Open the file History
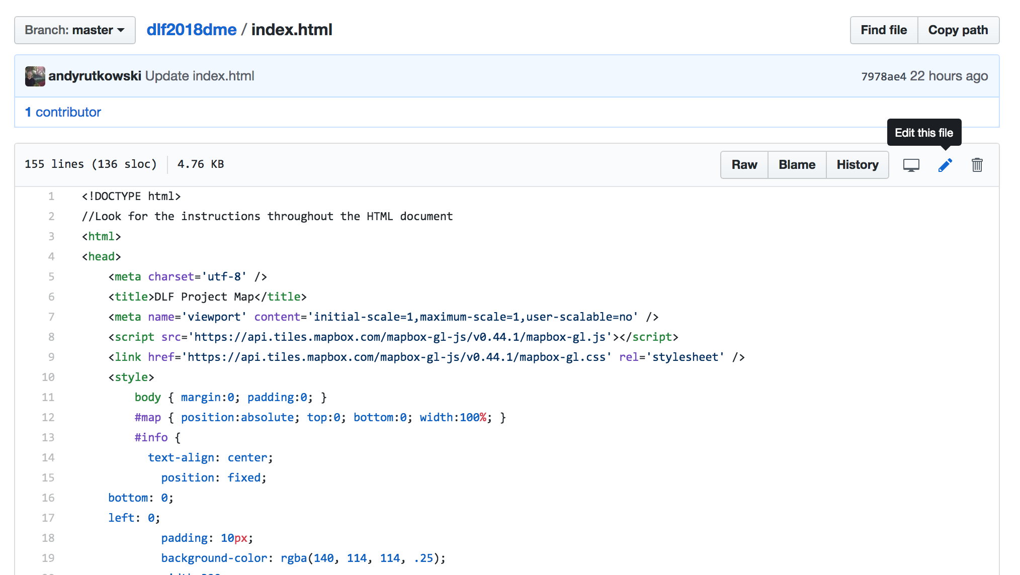This screenshot has width=1020, height=575. point(857,165)
